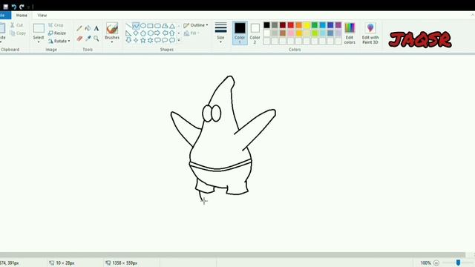This screenshot has width=475, height=267.
Task: Select the Pentagon shape
Action: point(143,33)
